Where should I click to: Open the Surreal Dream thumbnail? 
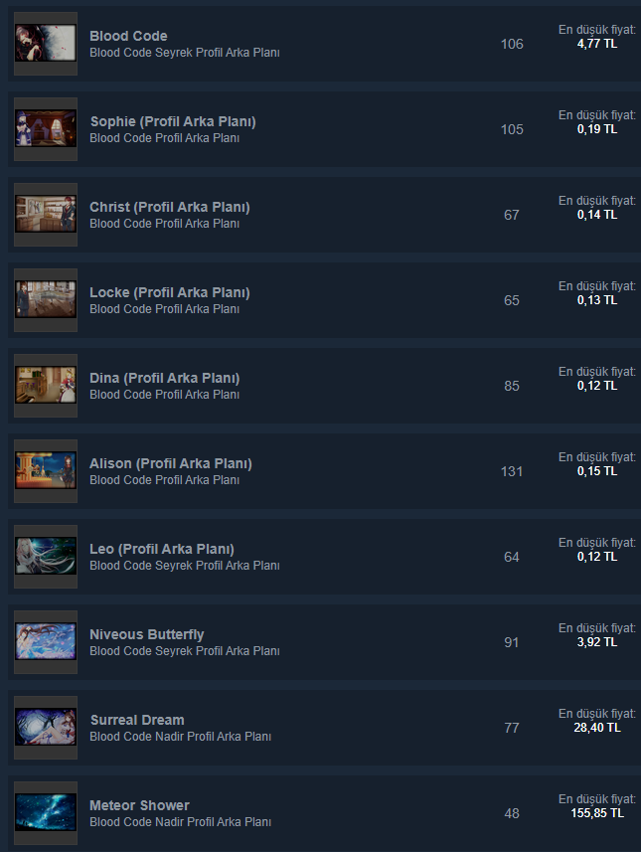(46, 728)
